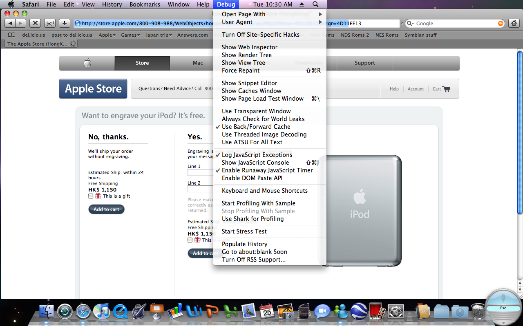This screenshot has height=326, width=523.
Task: Open Google search magnifier dropdown
Action: pos(410,24)
